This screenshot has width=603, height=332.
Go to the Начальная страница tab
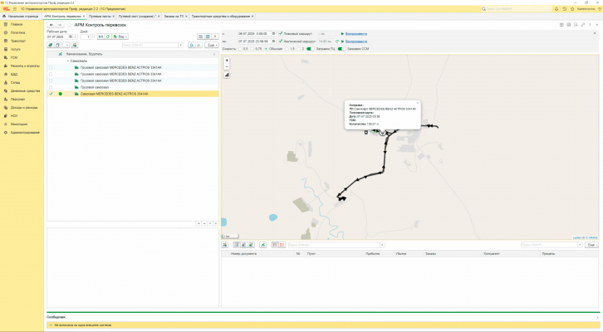[23, 16]
